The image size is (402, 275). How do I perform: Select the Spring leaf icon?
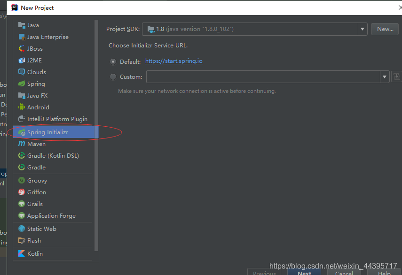(x=22, y=84)
